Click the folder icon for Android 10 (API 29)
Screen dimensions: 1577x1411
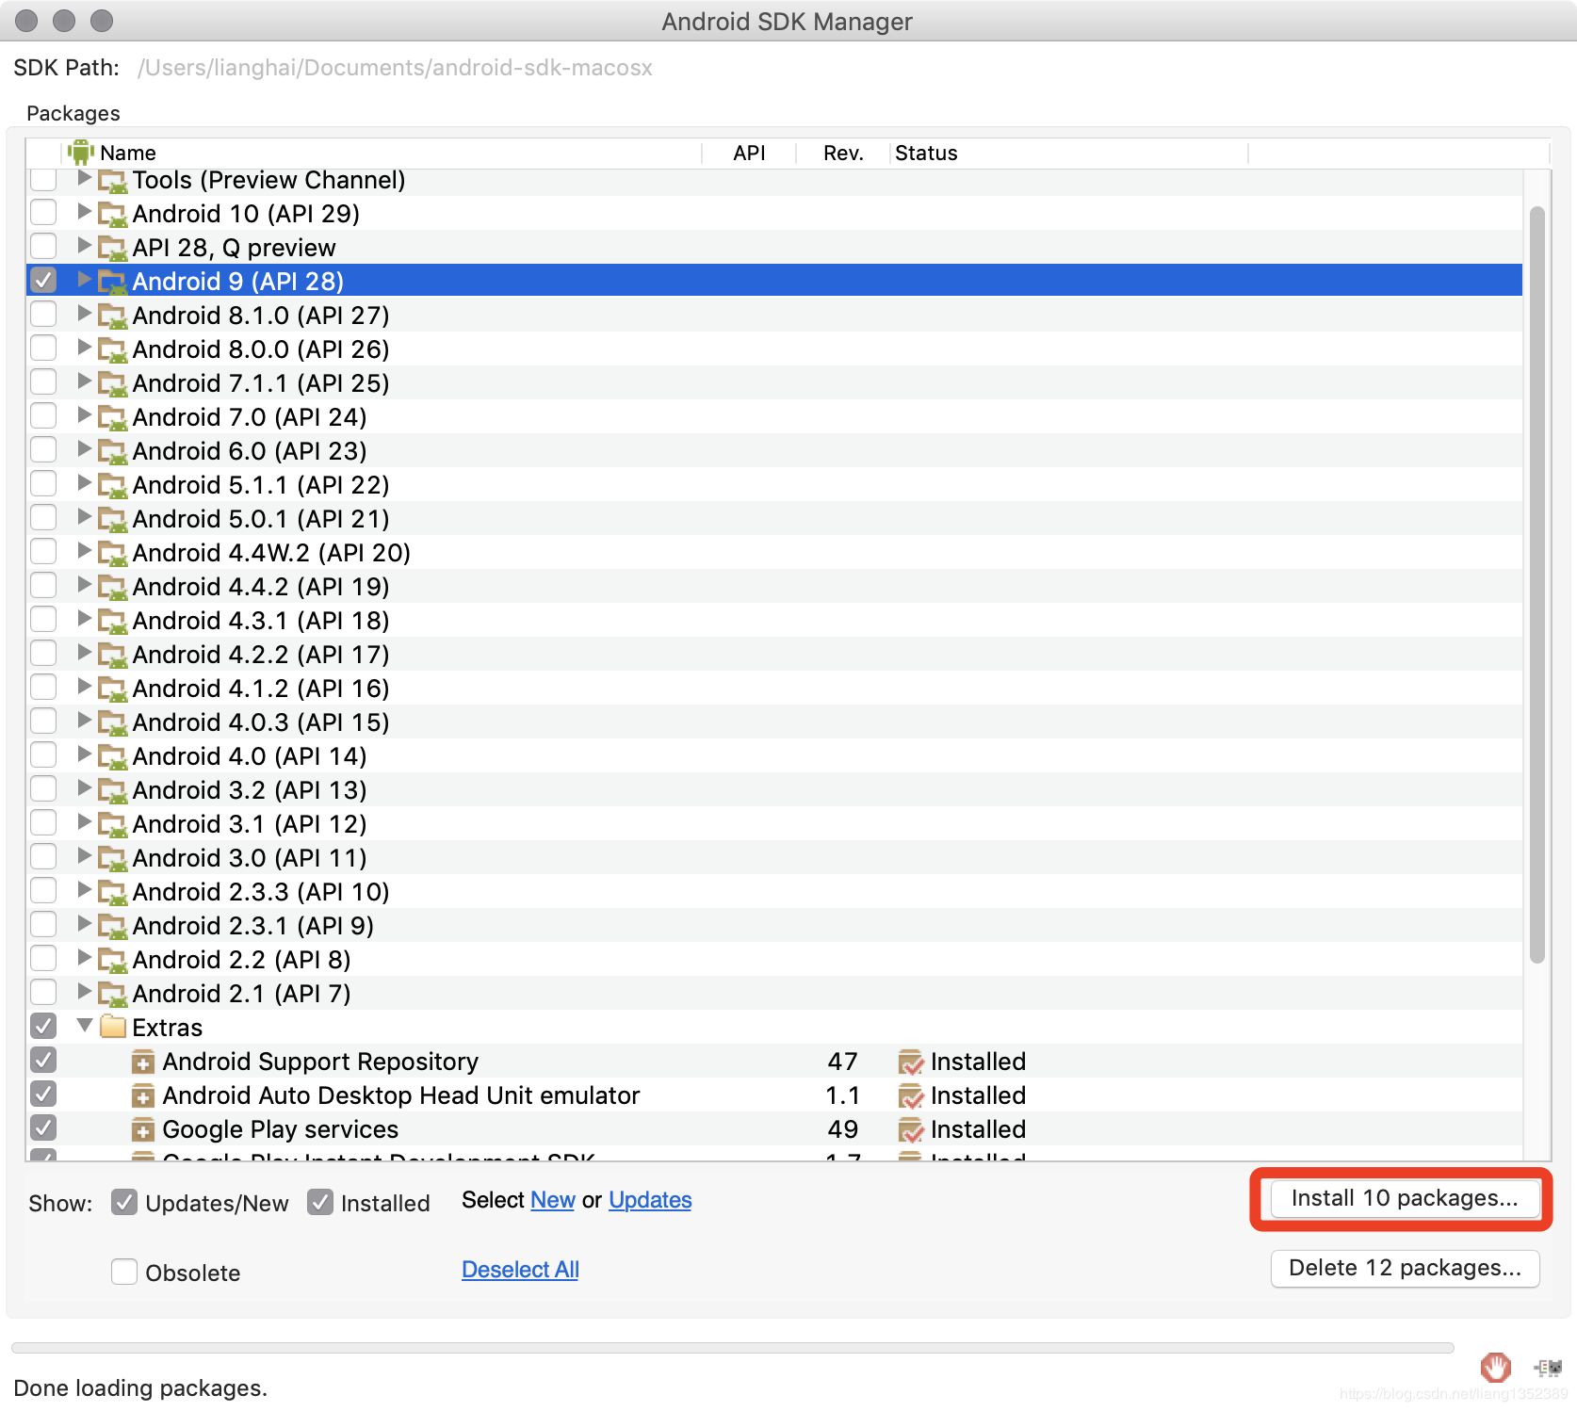click(113, 215)
